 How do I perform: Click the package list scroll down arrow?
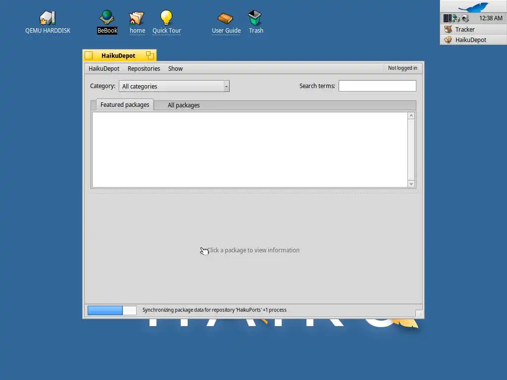tap(411, 184)
